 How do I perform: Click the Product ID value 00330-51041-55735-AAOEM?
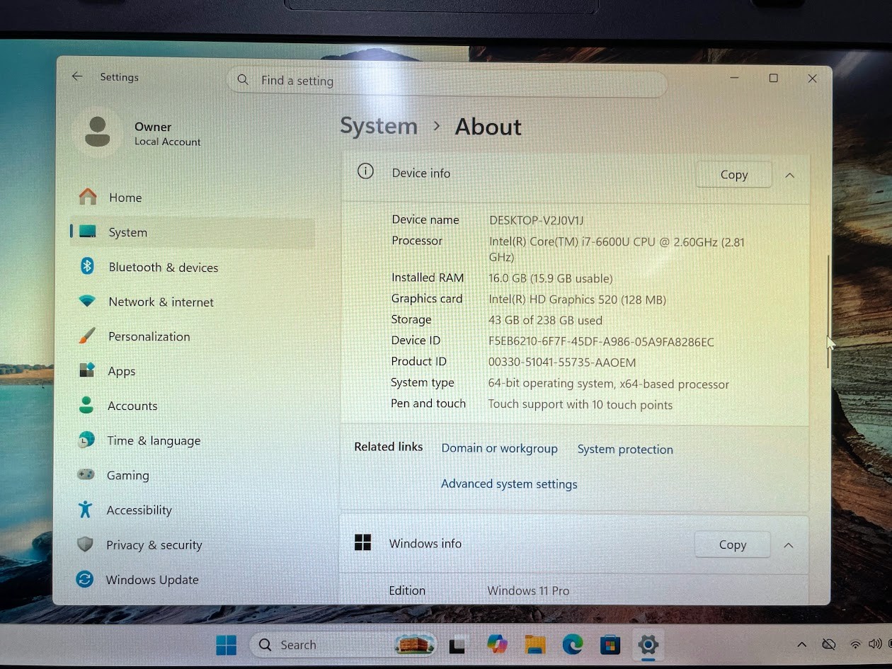(x=562, y=362)
